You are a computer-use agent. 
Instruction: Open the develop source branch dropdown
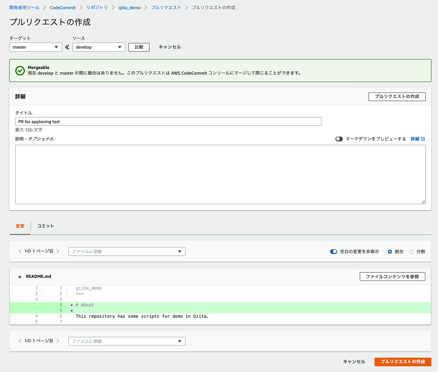(99, 47)
